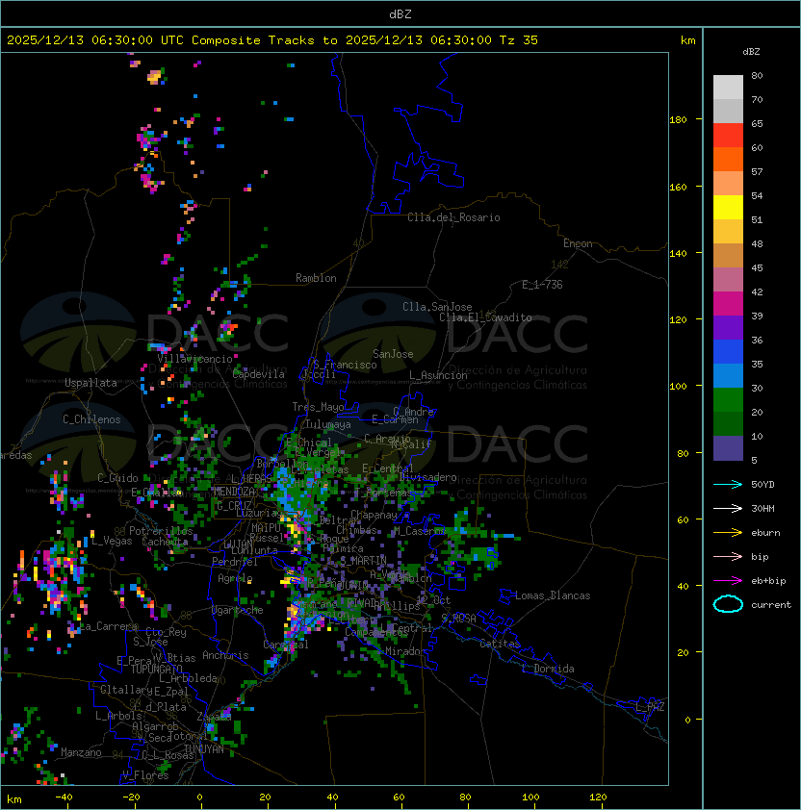Click the 'V_Flores' map label
This screenshot has width=801, height=810.
[x=145, y=775]
